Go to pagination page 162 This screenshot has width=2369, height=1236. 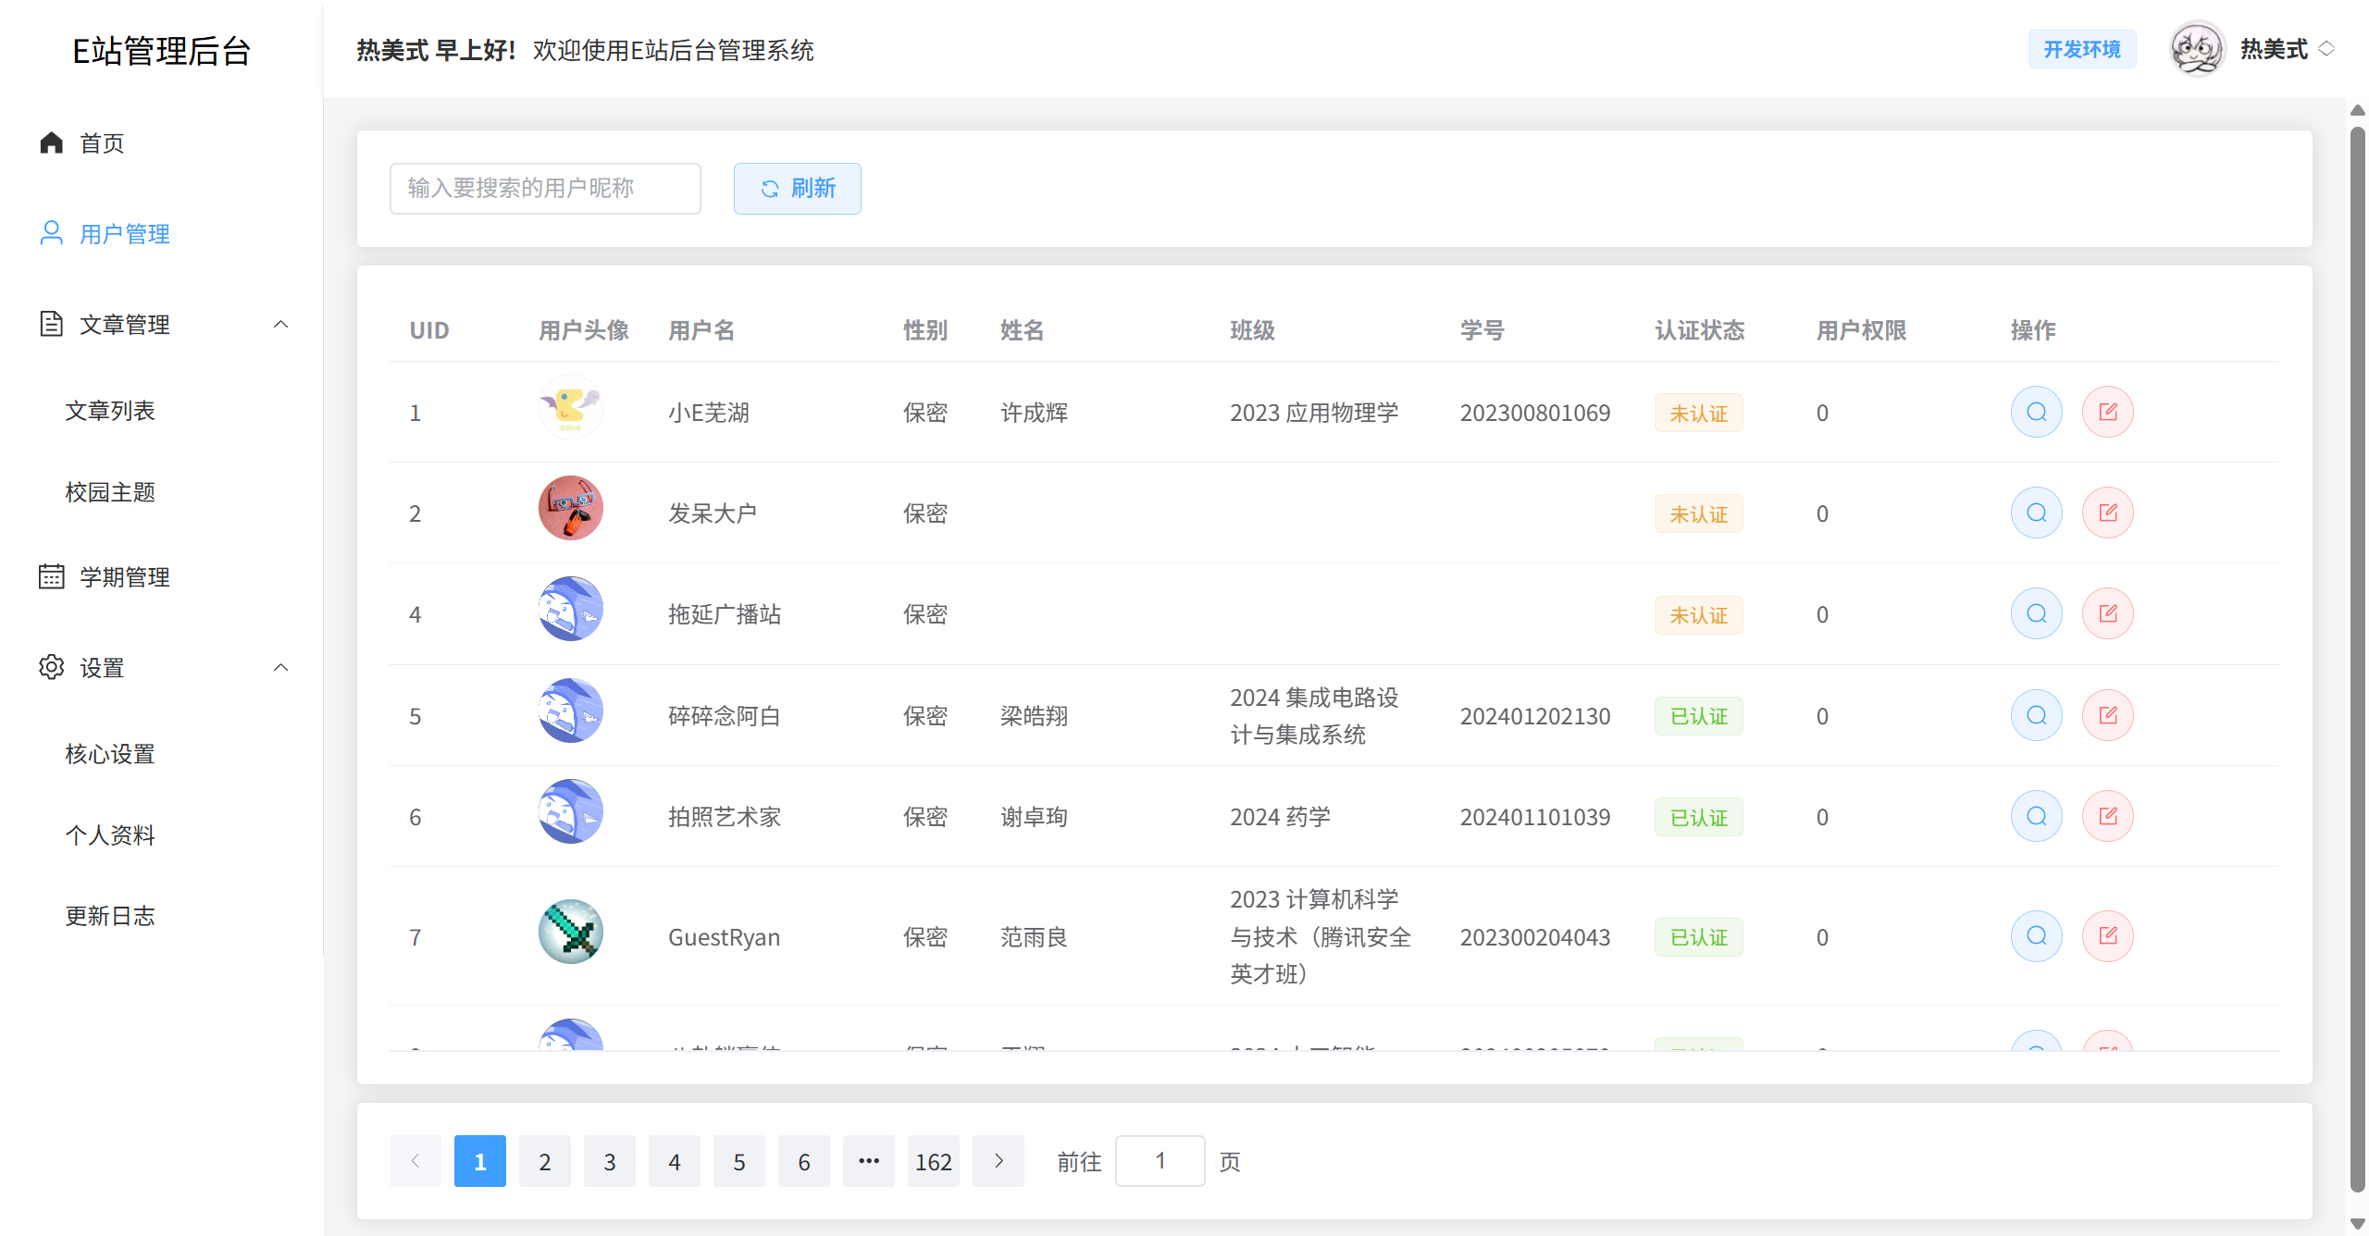[x=933, y=1161]
